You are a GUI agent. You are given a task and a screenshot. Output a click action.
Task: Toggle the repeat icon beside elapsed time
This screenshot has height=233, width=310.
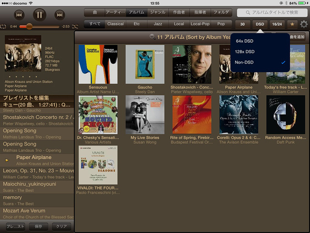coord(4,26)
